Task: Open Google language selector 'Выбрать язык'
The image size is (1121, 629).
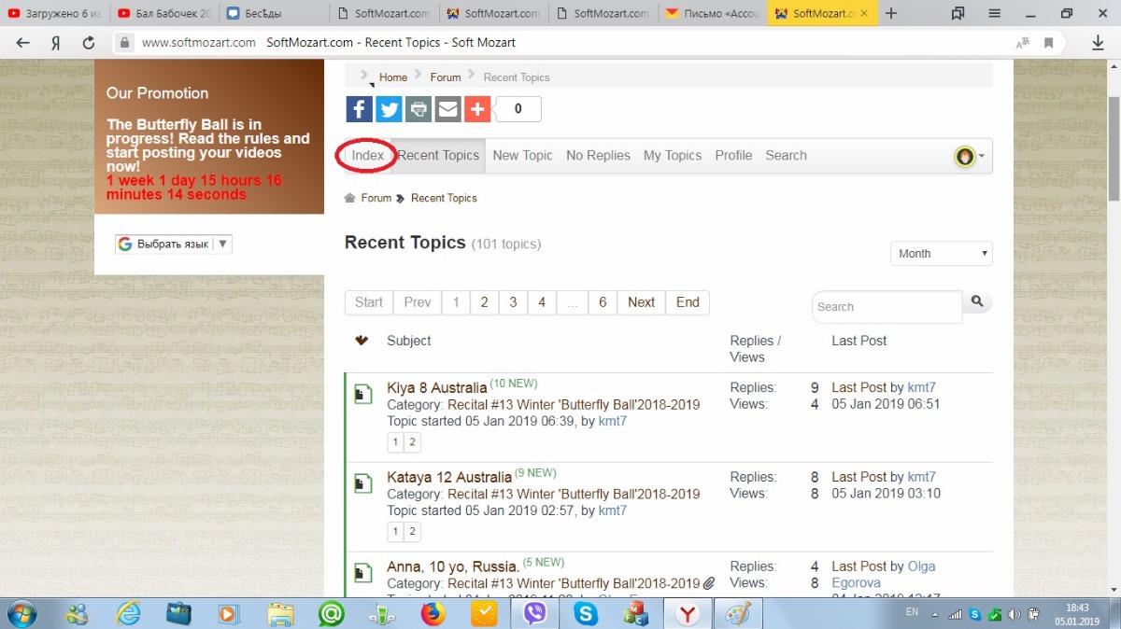Action: (174, 244)
